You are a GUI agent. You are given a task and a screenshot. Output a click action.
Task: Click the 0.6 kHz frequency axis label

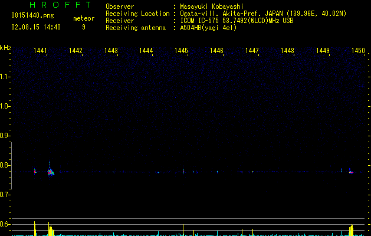point(5,224)
